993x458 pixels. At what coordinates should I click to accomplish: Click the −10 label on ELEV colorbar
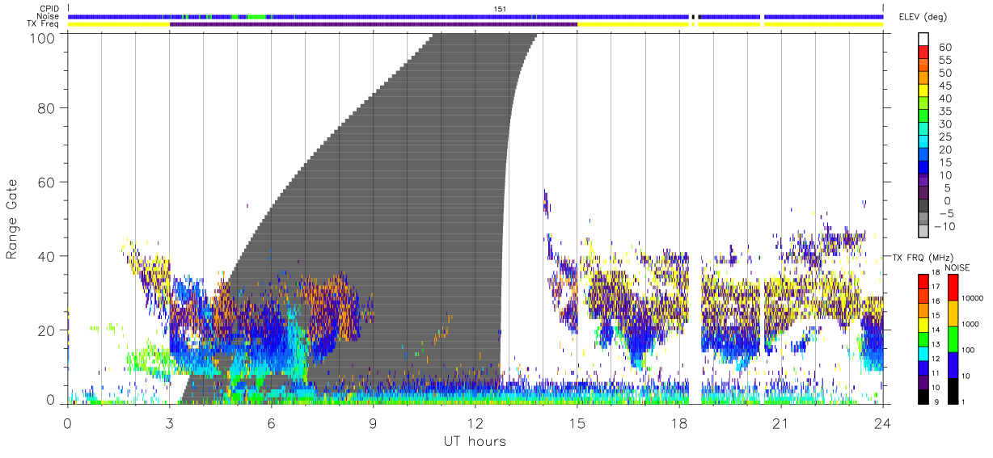pos(946,227)
